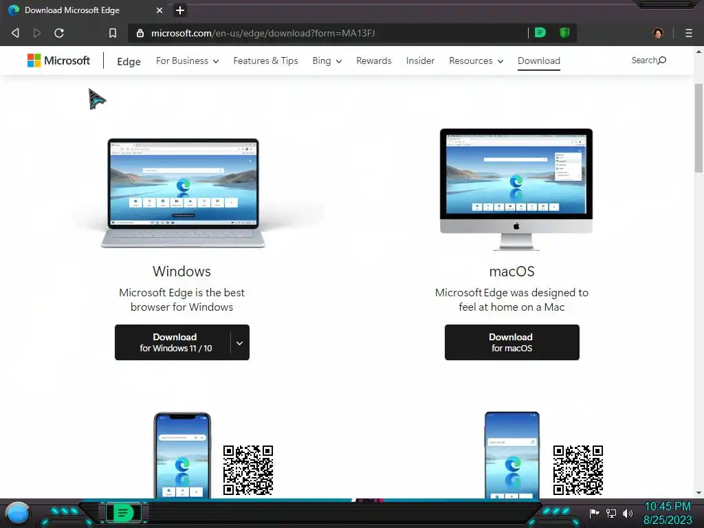The height and width of the screenshot is (528, 704).
Task: Click the page vertical scrollbar thumb
Action: (698, 128)
